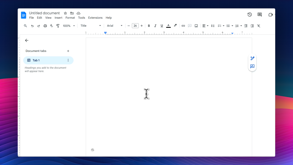Expand the checklist options arrow

click(x=223, y=26)
